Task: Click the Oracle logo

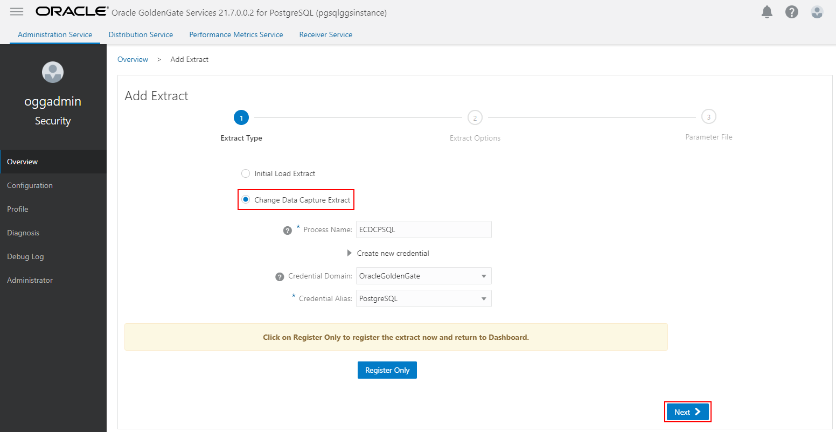Action: pyautogui.click(x=72, y=11)
